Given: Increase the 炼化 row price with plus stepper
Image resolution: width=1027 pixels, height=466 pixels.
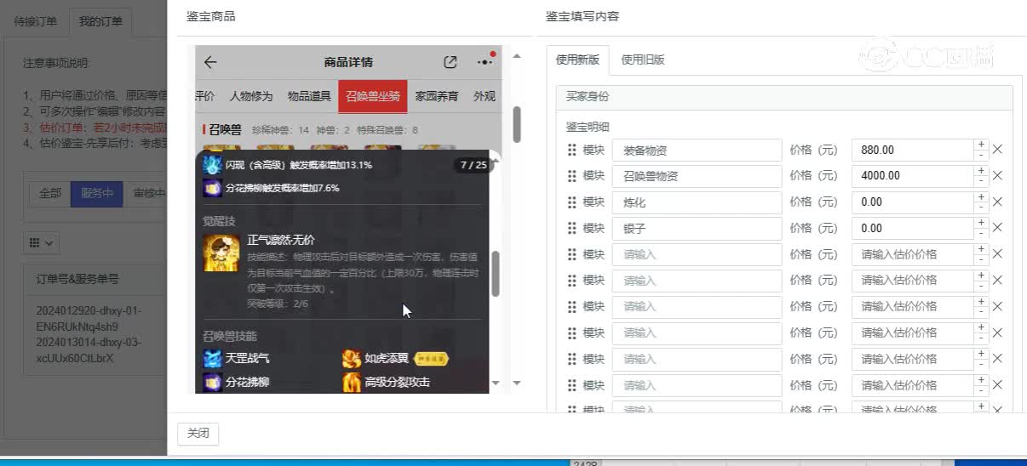Looking at the screenshot, I should tap(981, 197).
